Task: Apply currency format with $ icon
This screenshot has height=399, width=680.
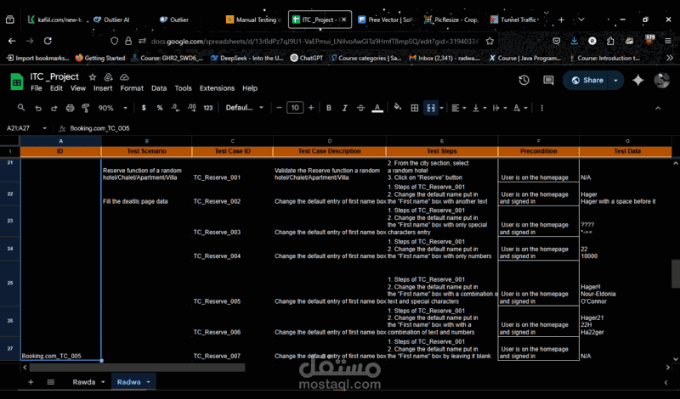Action: tap(144, 108)
